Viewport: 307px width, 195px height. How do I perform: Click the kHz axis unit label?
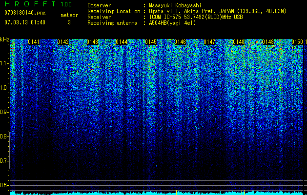(4, 39)
